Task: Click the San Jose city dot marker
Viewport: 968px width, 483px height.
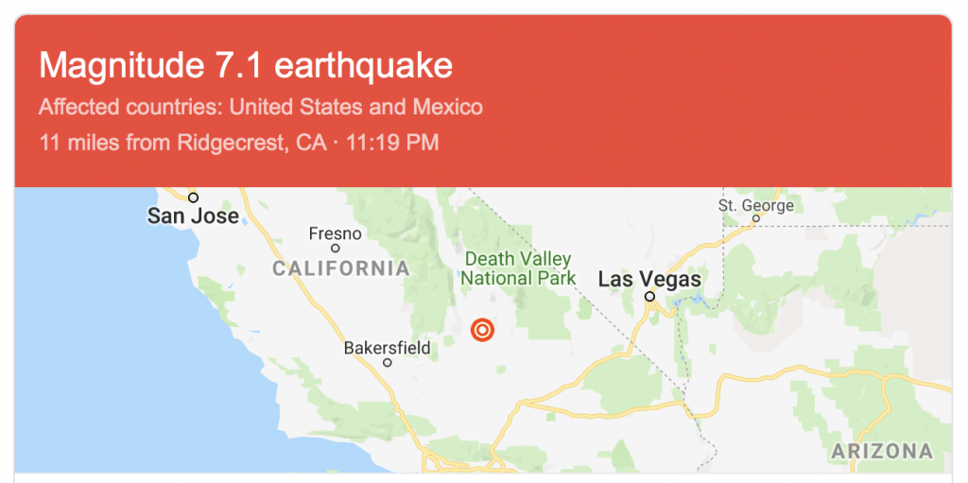Action: coord(193,198)
